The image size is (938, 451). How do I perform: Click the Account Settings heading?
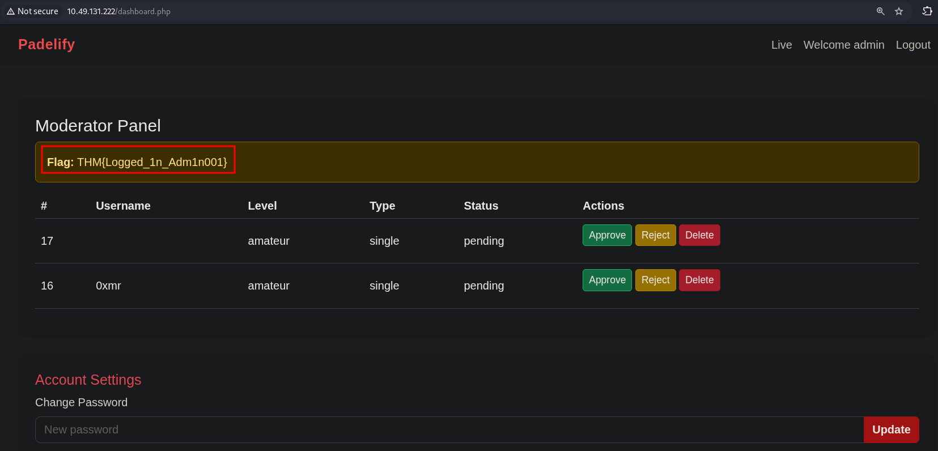(x=88, y=380)
